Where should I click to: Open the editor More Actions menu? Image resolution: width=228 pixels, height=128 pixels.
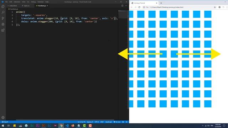click(126, 6)
